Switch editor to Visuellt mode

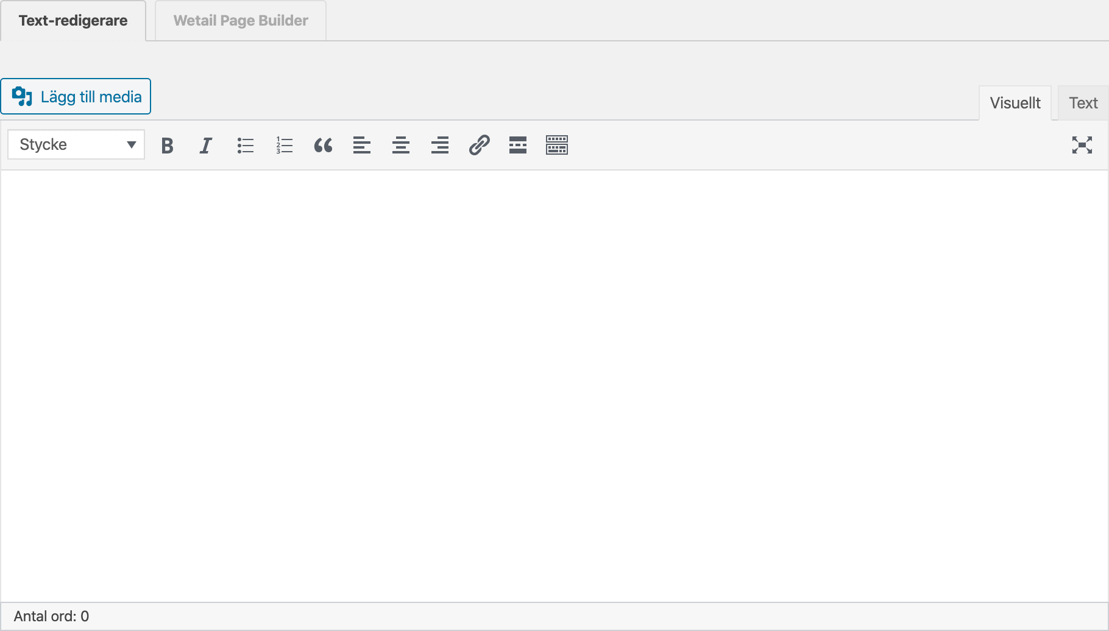1015,103
